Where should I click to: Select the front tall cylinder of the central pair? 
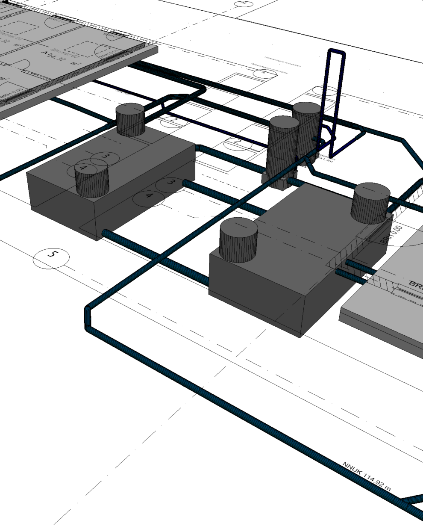click(x=282, y=145)
